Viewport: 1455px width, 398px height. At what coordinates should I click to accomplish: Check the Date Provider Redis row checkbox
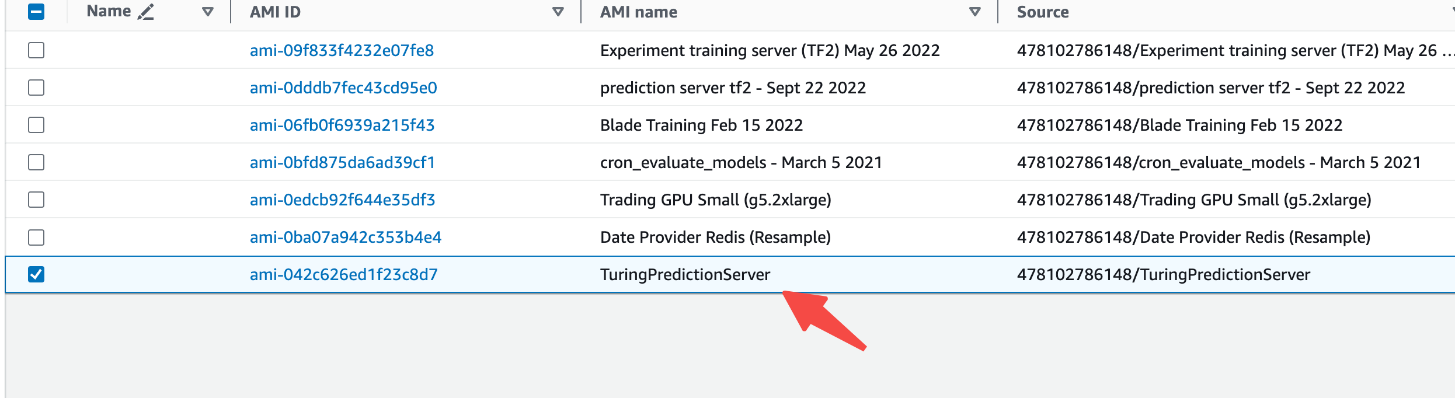click(x=36, y=238)
